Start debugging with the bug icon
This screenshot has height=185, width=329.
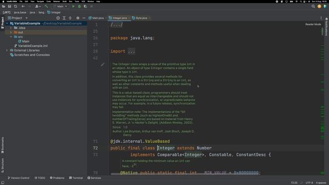coord(79,7)
